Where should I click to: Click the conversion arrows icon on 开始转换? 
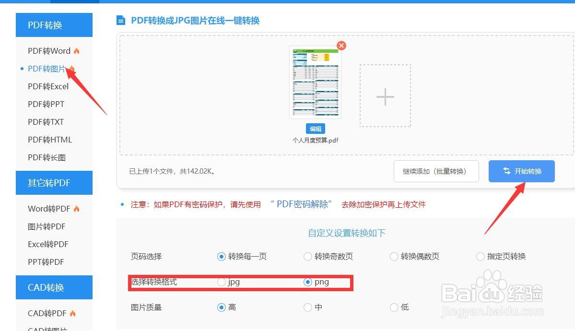coord(507,171)
